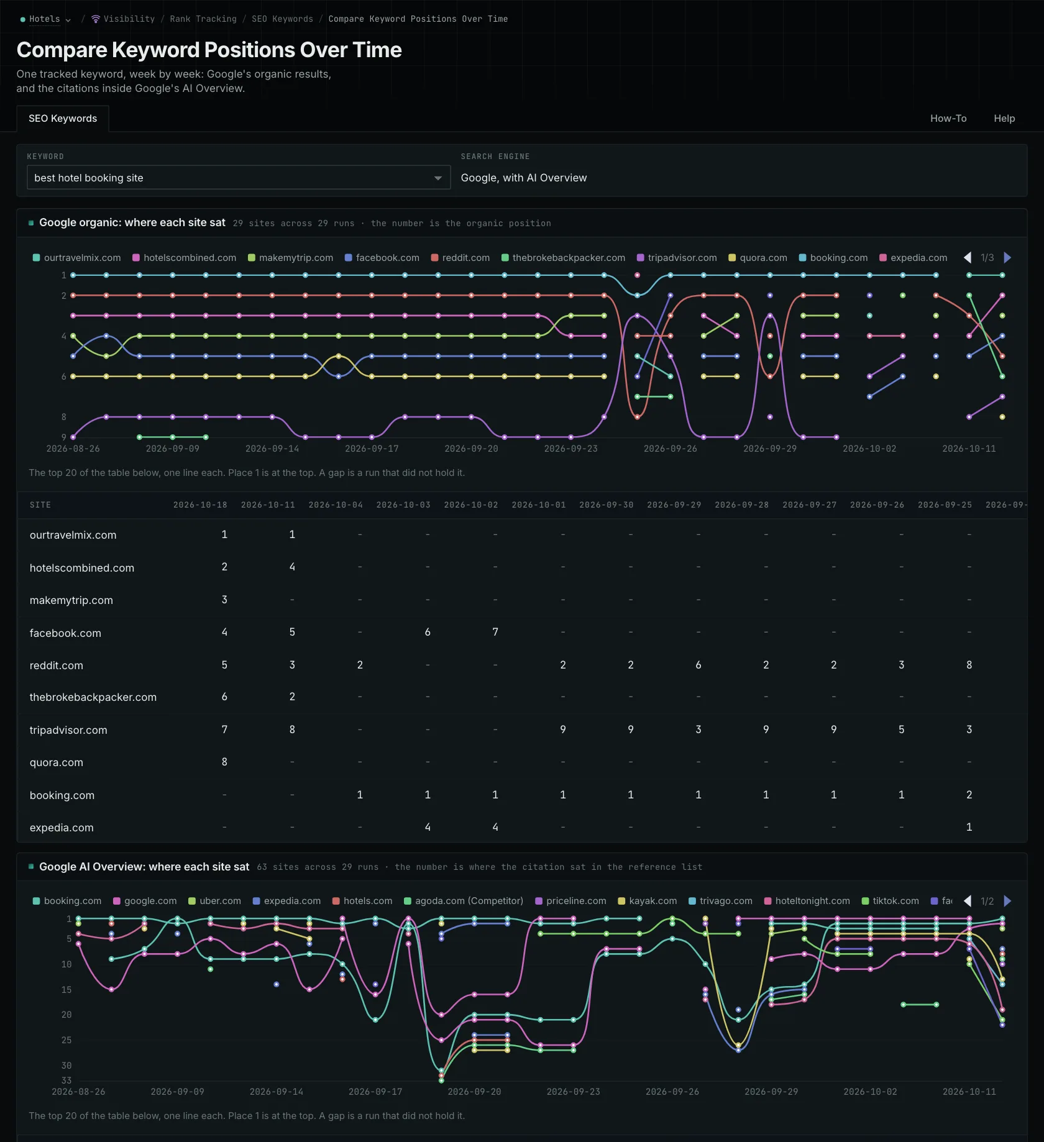Toggle ourtravelmix.com series in the organic legend
Viewport: 1044px width, 1142px height.
click(x=77, y=258)
